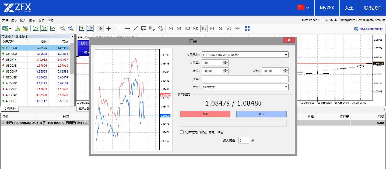Switch to MN timeframe
The width and height of the screenshot is (386, 169).
coord(237,28)
